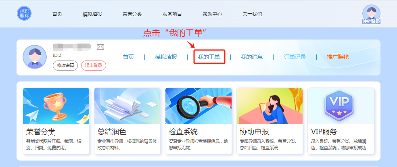Go to 关于我们 in the top navigation
Image resolution: width=397 pixels, height=167 pixels.
[x=252, y=14]
